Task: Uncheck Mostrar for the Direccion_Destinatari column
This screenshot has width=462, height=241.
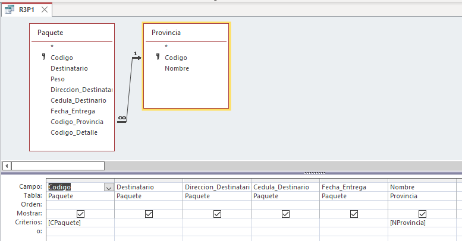Action: click(217, 214)
